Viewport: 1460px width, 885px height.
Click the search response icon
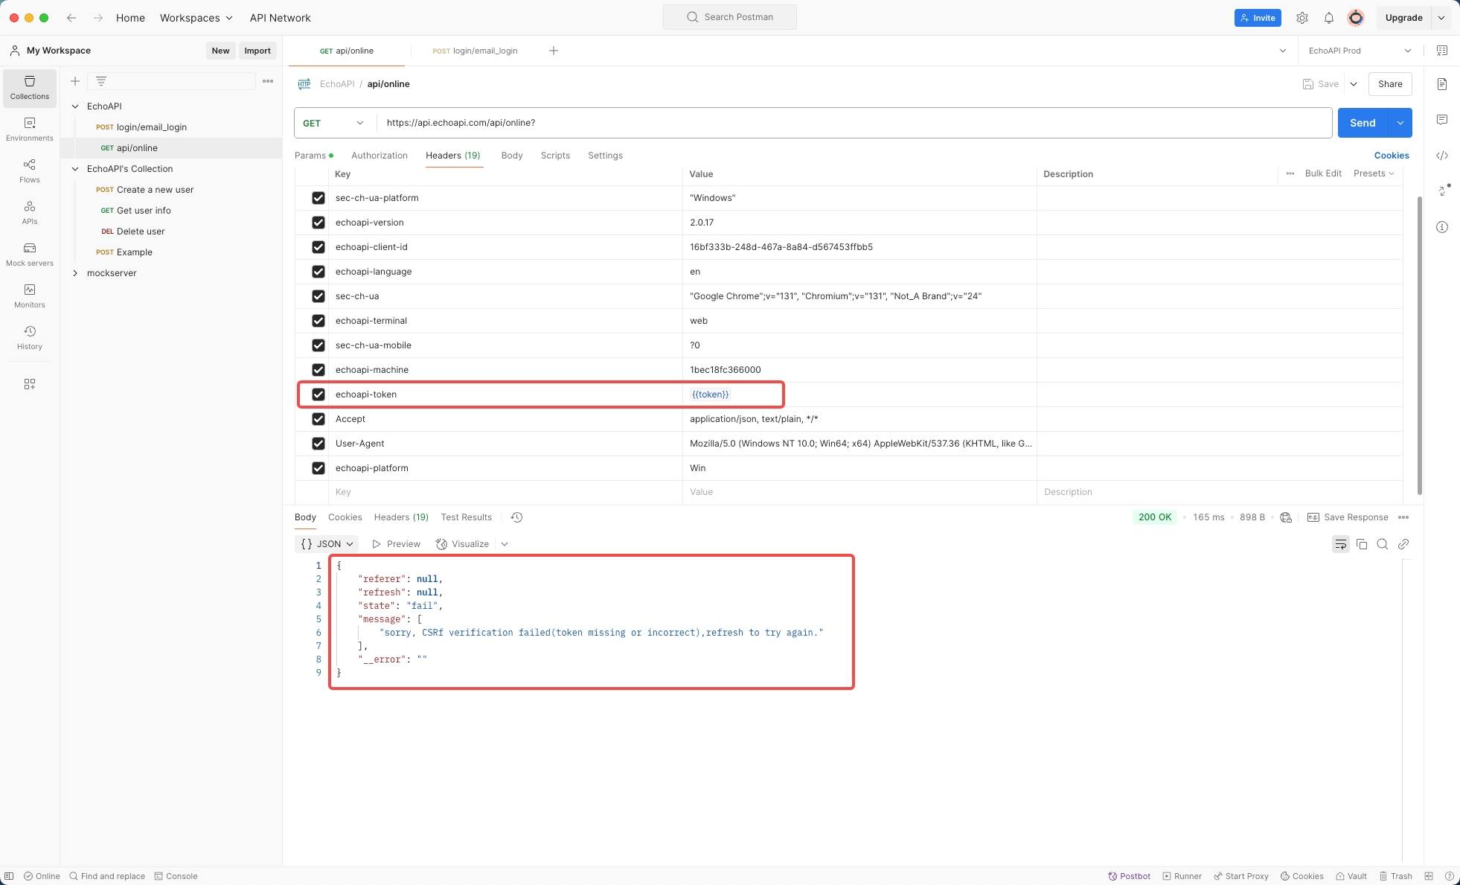point(1383,544)
